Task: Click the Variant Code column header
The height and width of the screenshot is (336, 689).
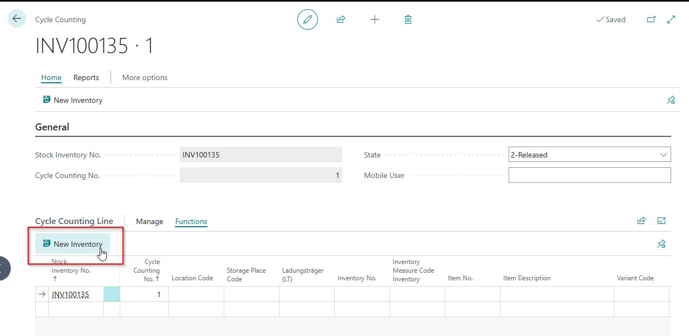Action: point(635,278)
